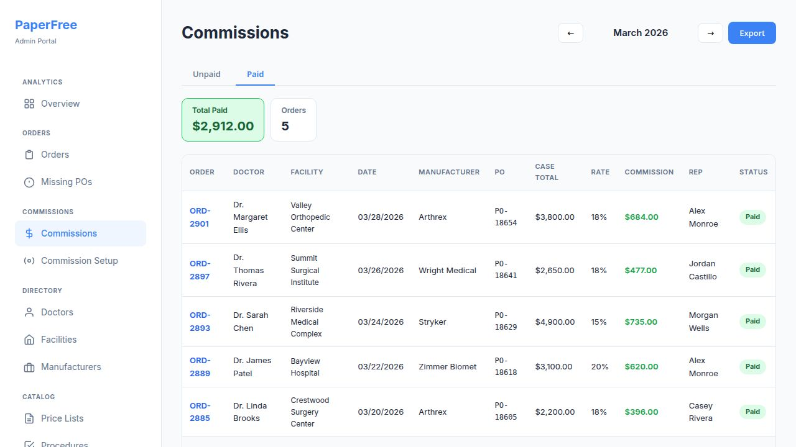The image size is (796, 447).
Task: Click the Price Lists document icon
Action: click(29, 418)
